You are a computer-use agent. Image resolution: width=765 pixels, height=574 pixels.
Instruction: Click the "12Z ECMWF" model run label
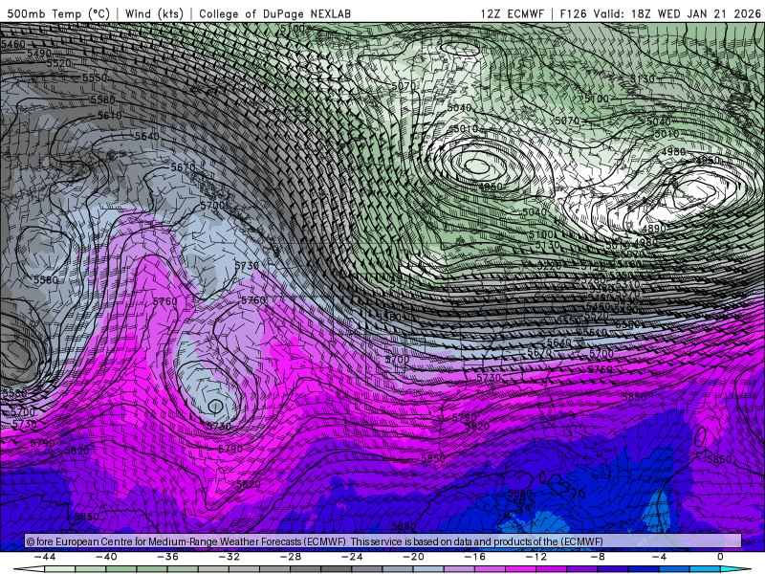pyautogui.click(x=512, y=13)
